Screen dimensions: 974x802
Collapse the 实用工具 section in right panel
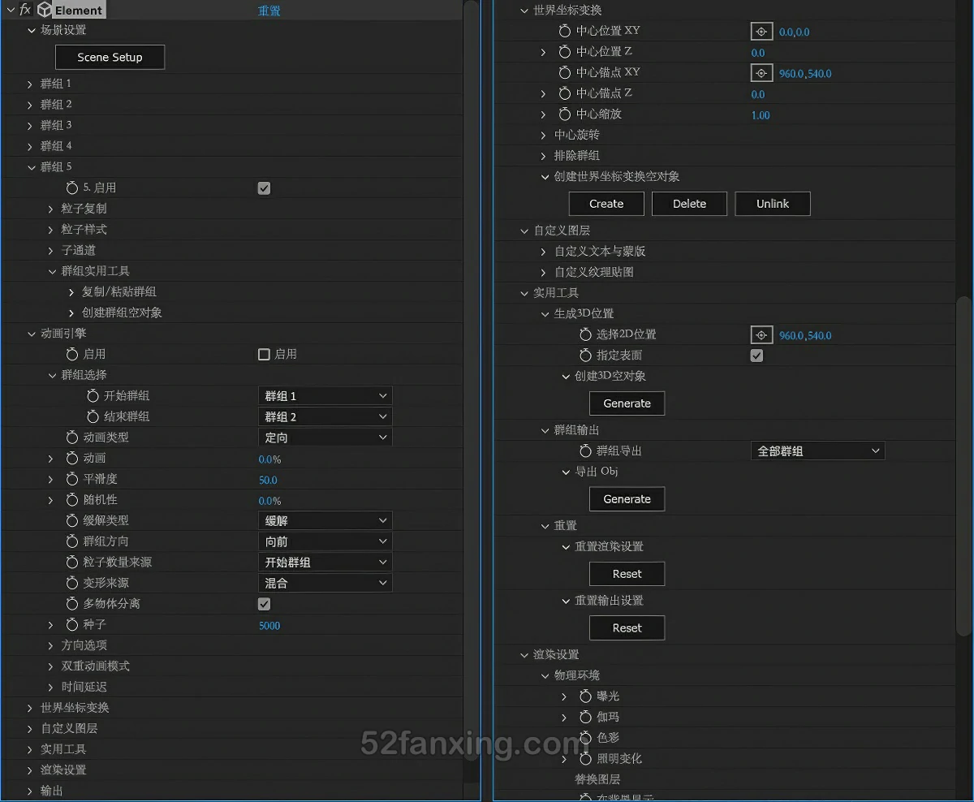pos(524,293)
